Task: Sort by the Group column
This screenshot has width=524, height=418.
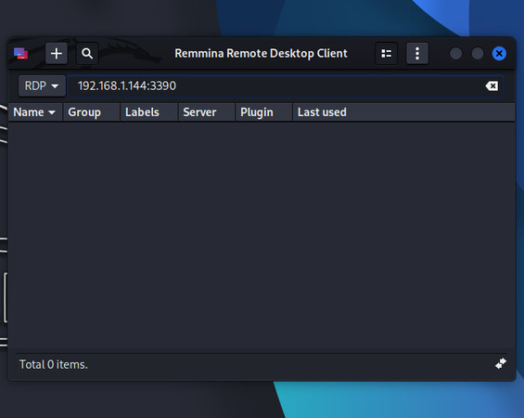Action: tap(91, 112)
